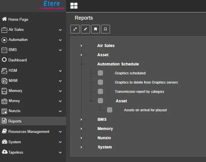
Task: Click the Etere logo
Action: click(x=51, y=5)
